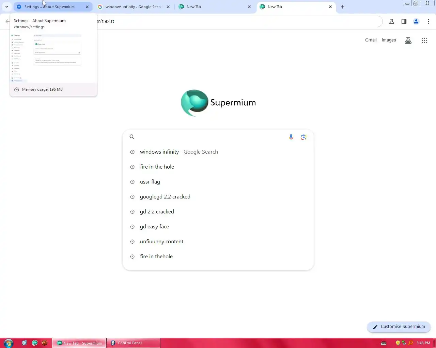
Task: Click the orange magnifier tray icon
Action: [410, 343]
